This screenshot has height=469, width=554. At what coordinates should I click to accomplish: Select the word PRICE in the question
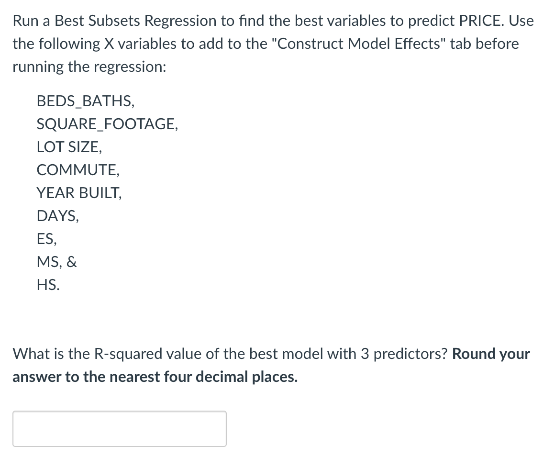click(481, 21)
